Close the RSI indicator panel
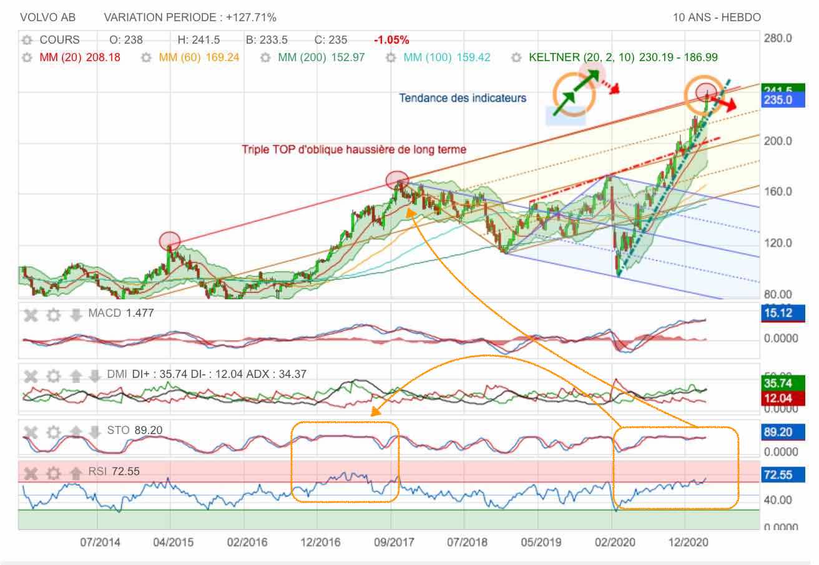 [31, 473]
